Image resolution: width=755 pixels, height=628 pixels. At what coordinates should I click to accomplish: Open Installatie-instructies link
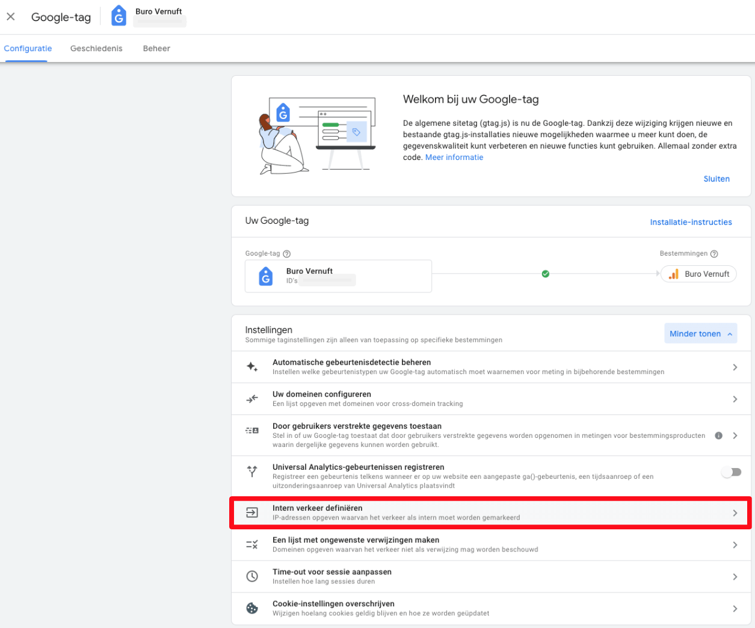click(691, 222)
